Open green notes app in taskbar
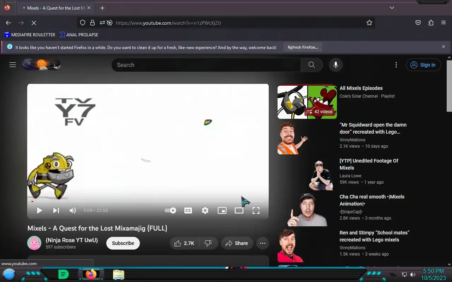 63,274
